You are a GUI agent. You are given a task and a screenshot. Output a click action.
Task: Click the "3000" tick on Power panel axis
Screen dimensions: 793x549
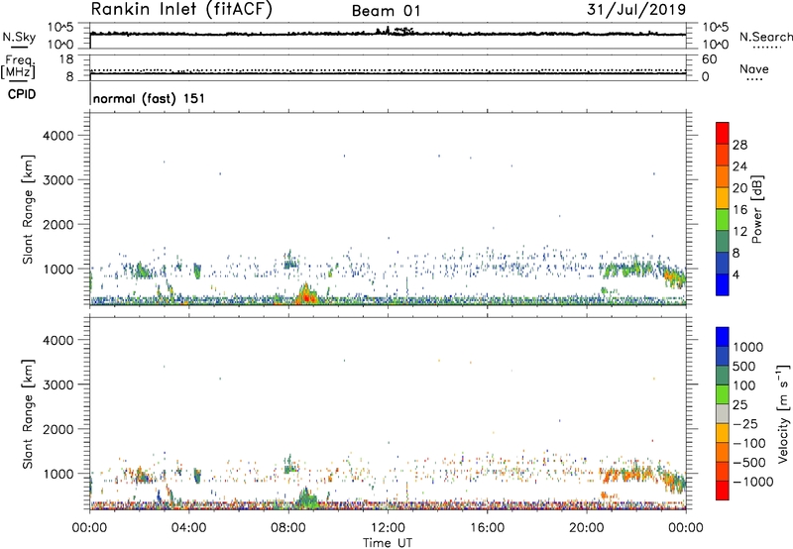[57, 180]
